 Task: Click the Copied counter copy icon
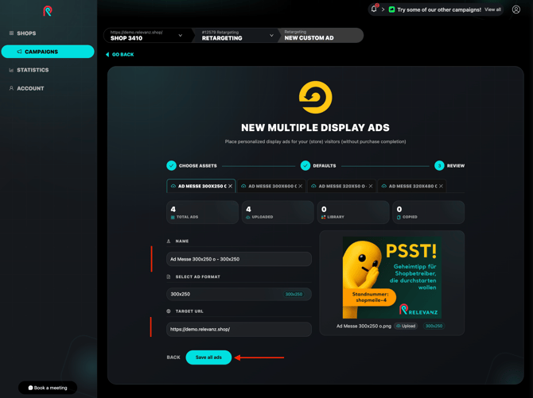click(x=399, y=217)
